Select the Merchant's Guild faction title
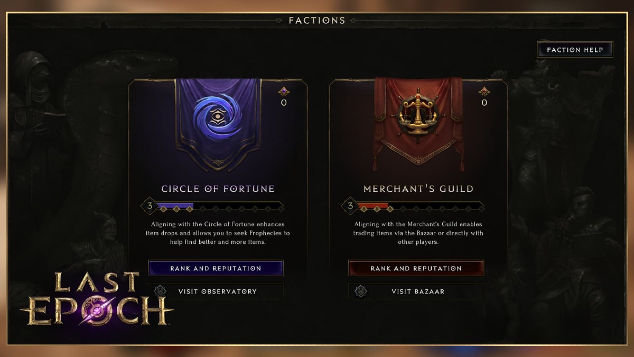The height and width of the screenshot is (357, 634). point(418,189)
